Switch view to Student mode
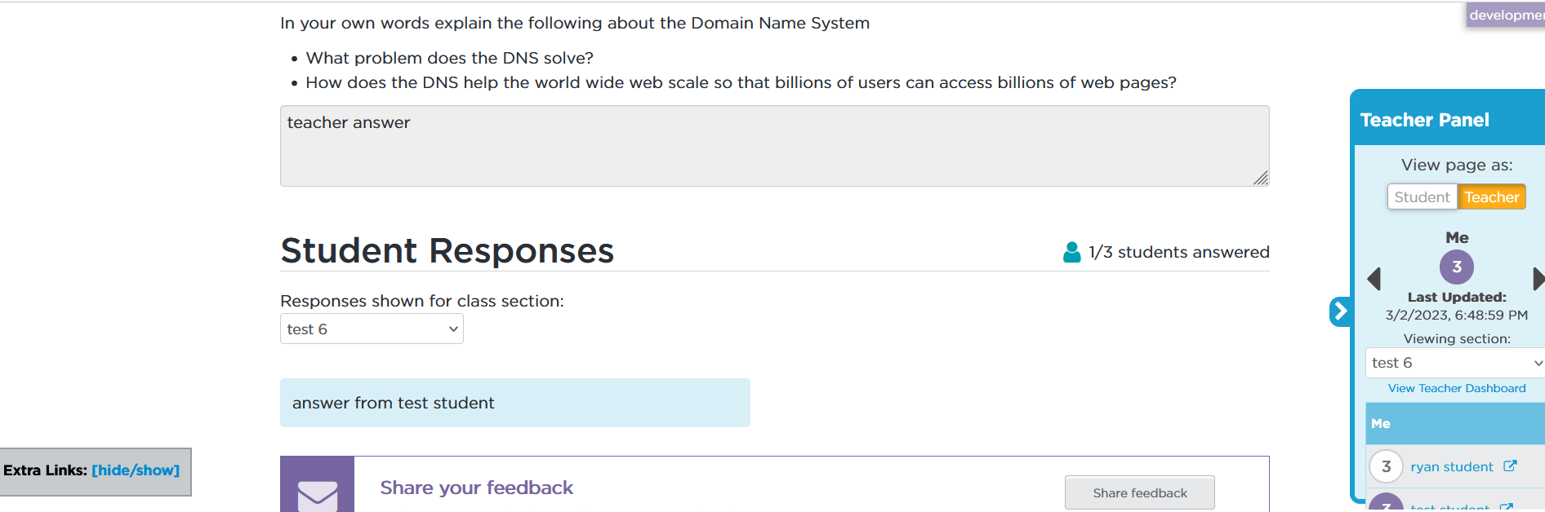The image size is (1545, 512). (1422, 197)
